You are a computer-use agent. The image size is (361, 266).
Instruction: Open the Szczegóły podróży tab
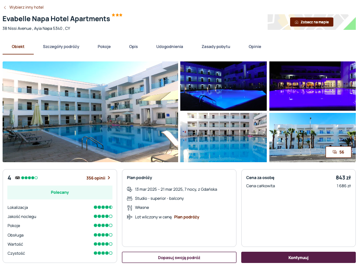pyautogui.click(x=61, y=47)
